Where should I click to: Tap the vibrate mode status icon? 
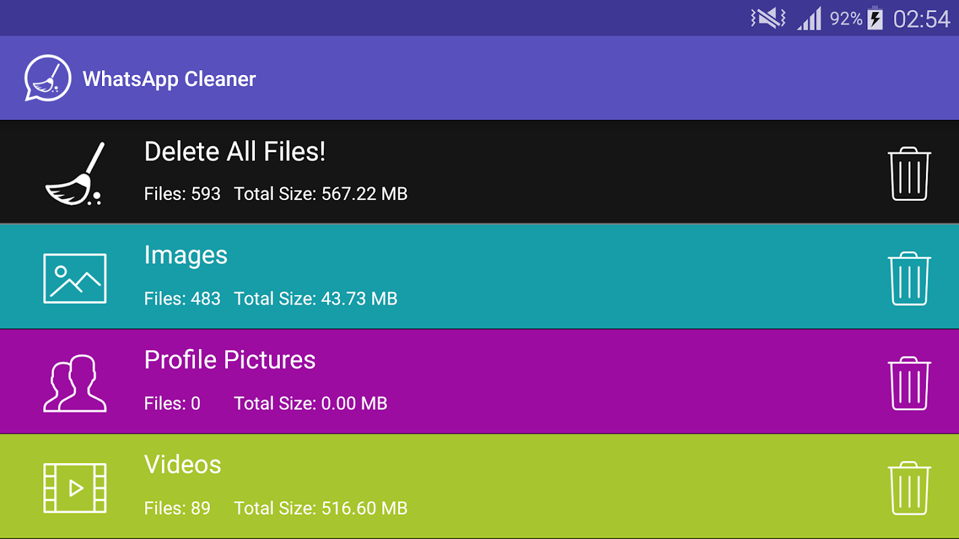[767, 18]
